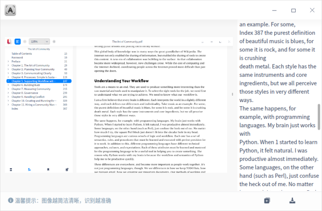Image resolution: width=322 pixels, height=211 pixels.
Task: Click 'Understanding Your Workflow' heading in preview
Action: [121, 81]
